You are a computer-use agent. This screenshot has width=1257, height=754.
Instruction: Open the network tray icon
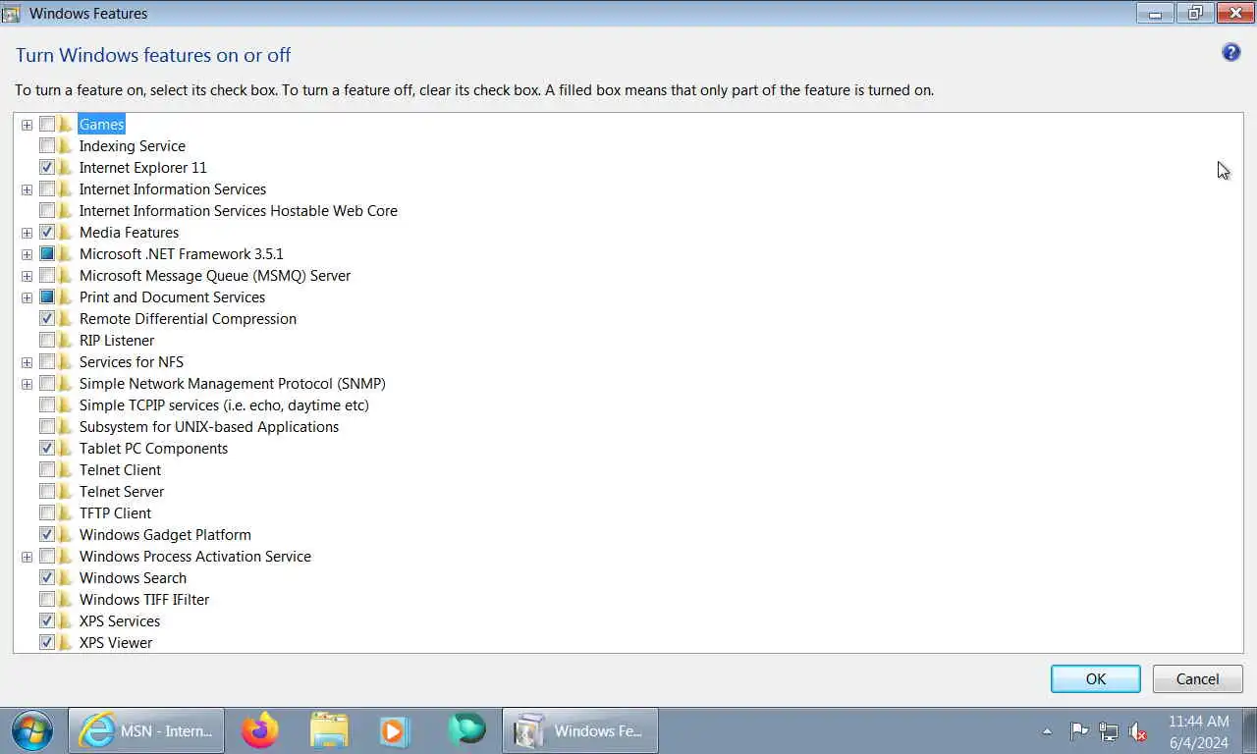(1109, 731)
